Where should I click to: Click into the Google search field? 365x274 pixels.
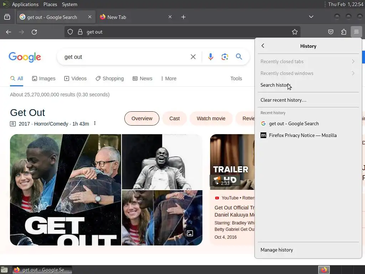click(x=126, y=57)
